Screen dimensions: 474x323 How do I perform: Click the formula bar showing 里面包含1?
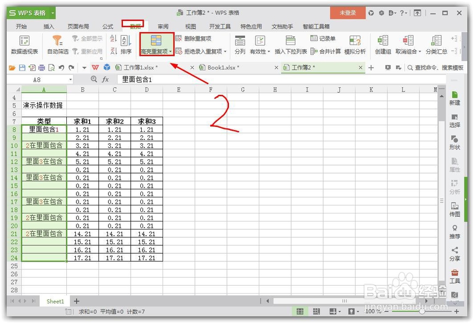pyautogui.click(x=281, y=80)
